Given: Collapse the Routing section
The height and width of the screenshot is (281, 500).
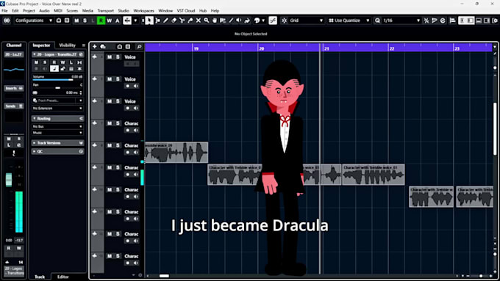Looking at the screenshot, I should tap(57, 118).
